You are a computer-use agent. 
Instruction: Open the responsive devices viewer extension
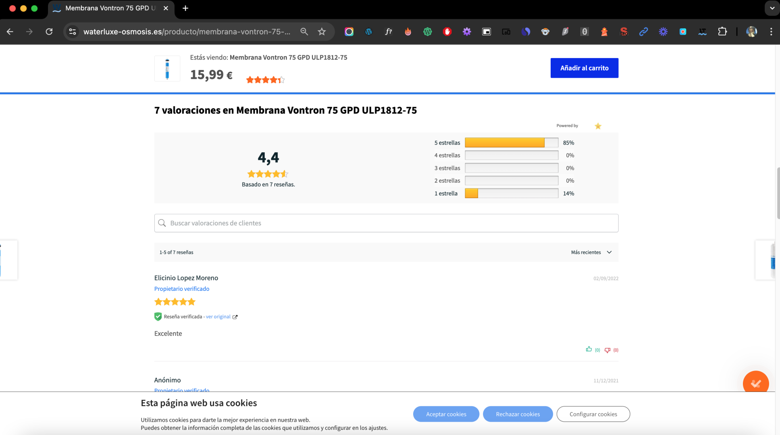coord(506,31)
